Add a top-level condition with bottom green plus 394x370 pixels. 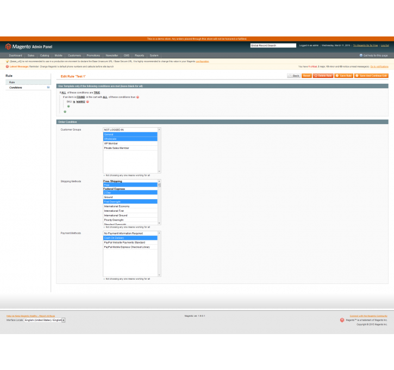[x=65, y=112]
